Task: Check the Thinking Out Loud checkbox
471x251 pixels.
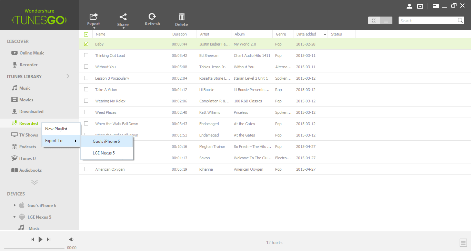Action: tap(86, 55)
